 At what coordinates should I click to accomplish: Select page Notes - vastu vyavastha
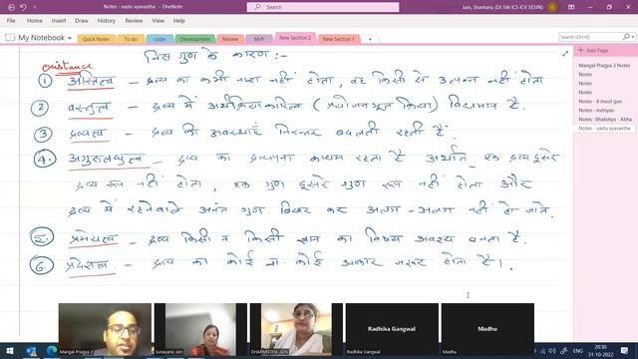pos(604,128)
